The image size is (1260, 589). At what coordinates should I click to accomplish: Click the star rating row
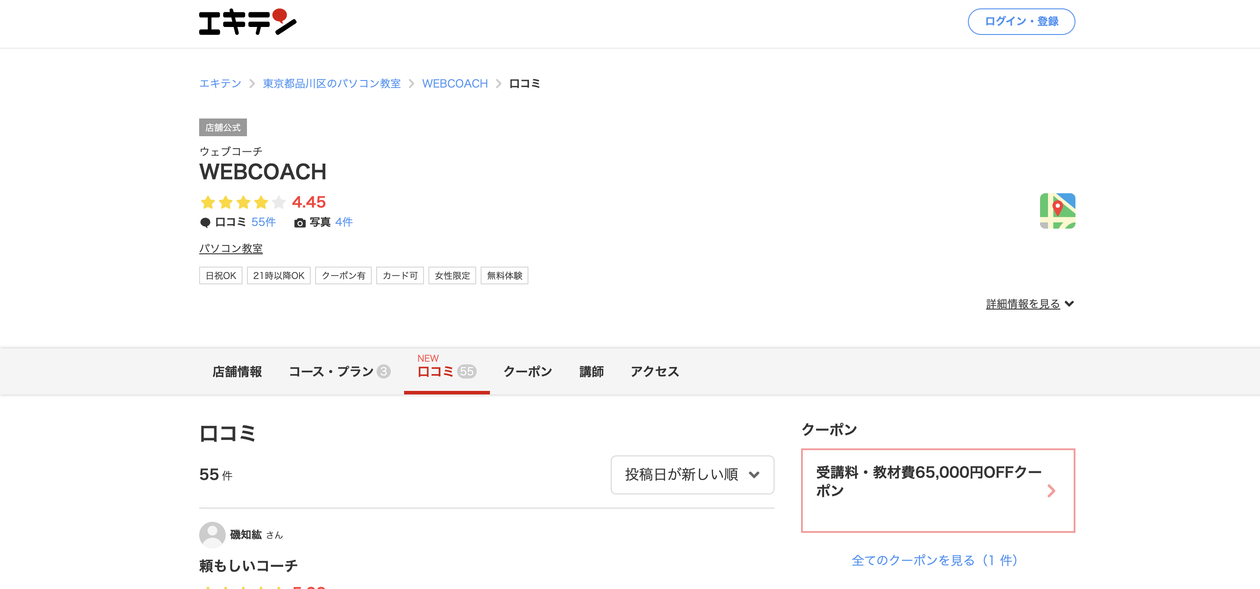243,202
